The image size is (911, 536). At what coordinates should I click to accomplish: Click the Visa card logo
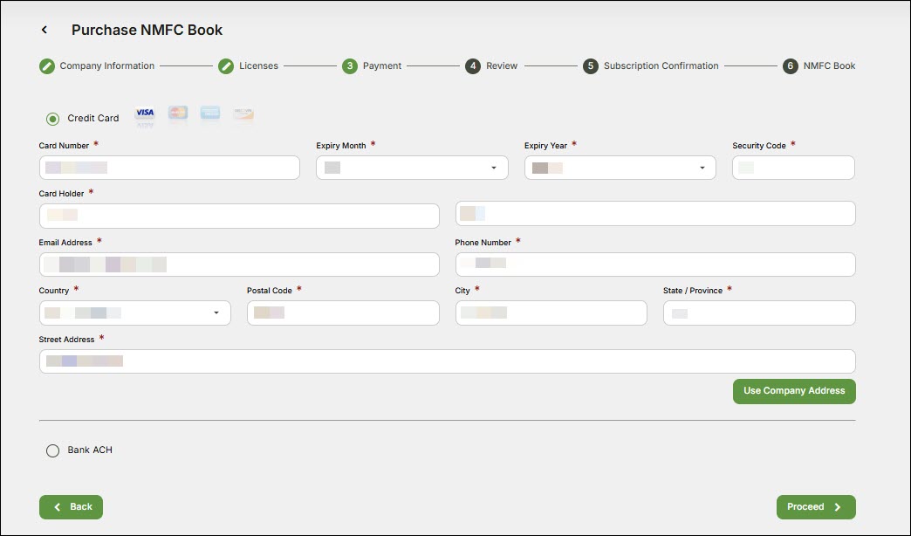coord(145,113)
